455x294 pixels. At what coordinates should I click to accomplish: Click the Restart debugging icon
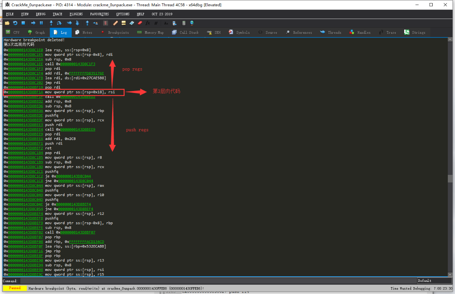point(15,23)
